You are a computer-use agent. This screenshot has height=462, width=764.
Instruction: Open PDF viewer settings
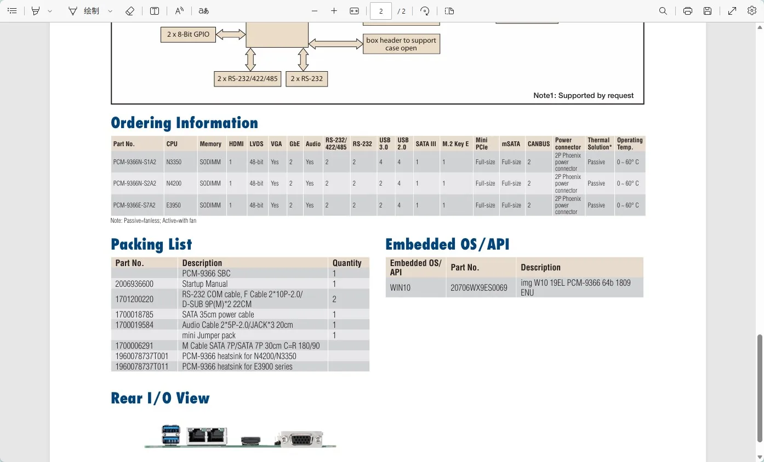pyautogui.click(x=752, y=11)
